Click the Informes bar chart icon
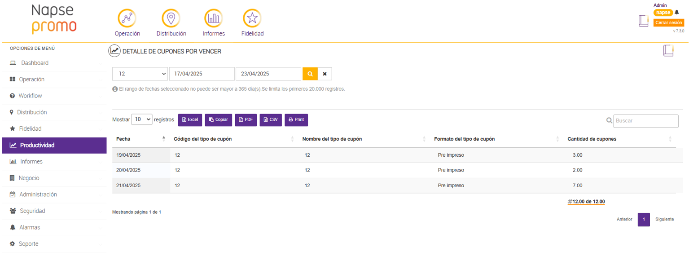This screenshot has width=689, height=256. coord(213,18)
